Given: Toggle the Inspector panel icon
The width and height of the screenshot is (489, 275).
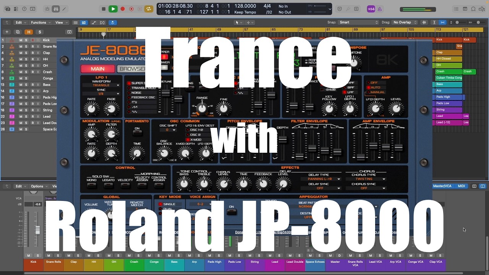Looking at the screenshot, I should [16, 9].
